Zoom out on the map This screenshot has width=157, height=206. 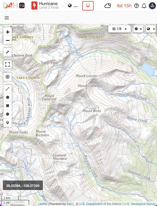coord(8,40)
